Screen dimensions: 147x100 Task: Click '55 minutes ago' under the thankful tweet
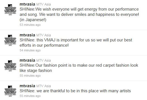pos(30,96)
